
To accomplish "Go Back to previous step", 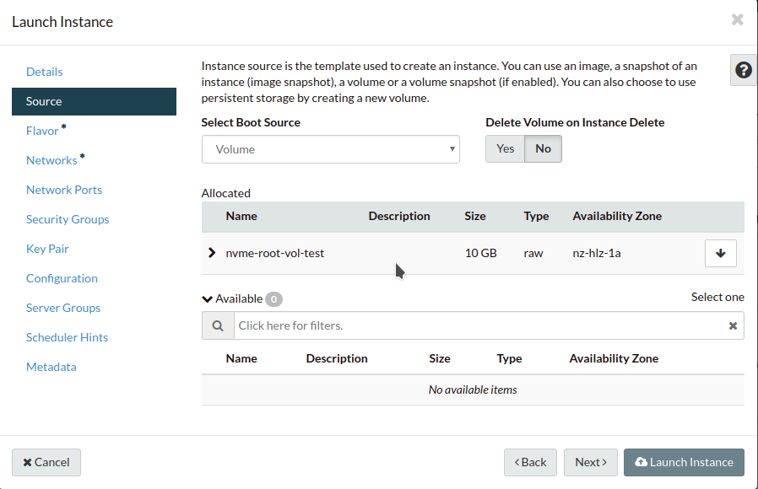I will [x=530, y=462].
